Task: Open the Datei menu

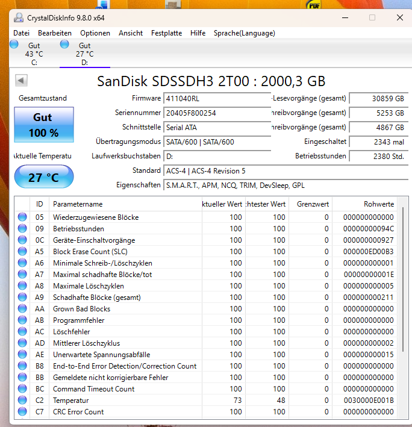Action: tap(21, 33)
